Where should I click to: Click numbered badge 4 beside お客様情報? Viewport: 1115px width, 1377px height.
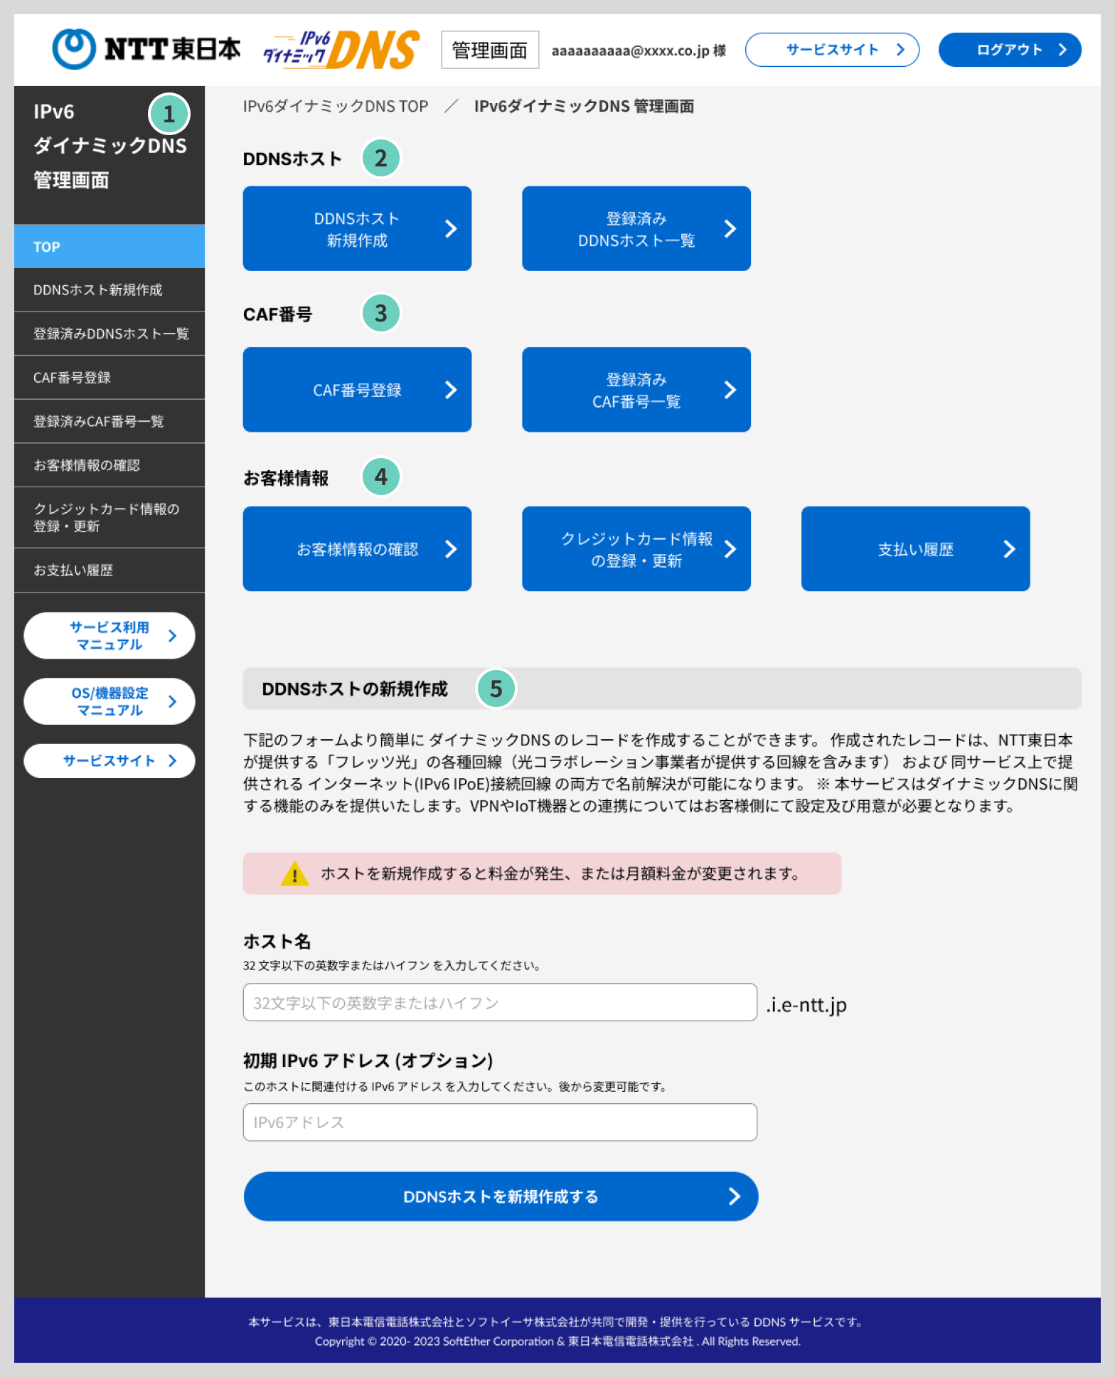[x=380, y=477]
